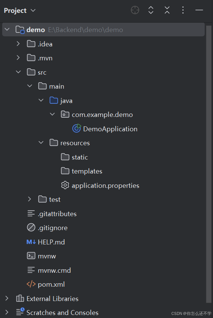
Task: Click the src folder icon
Action: (31, 72)
